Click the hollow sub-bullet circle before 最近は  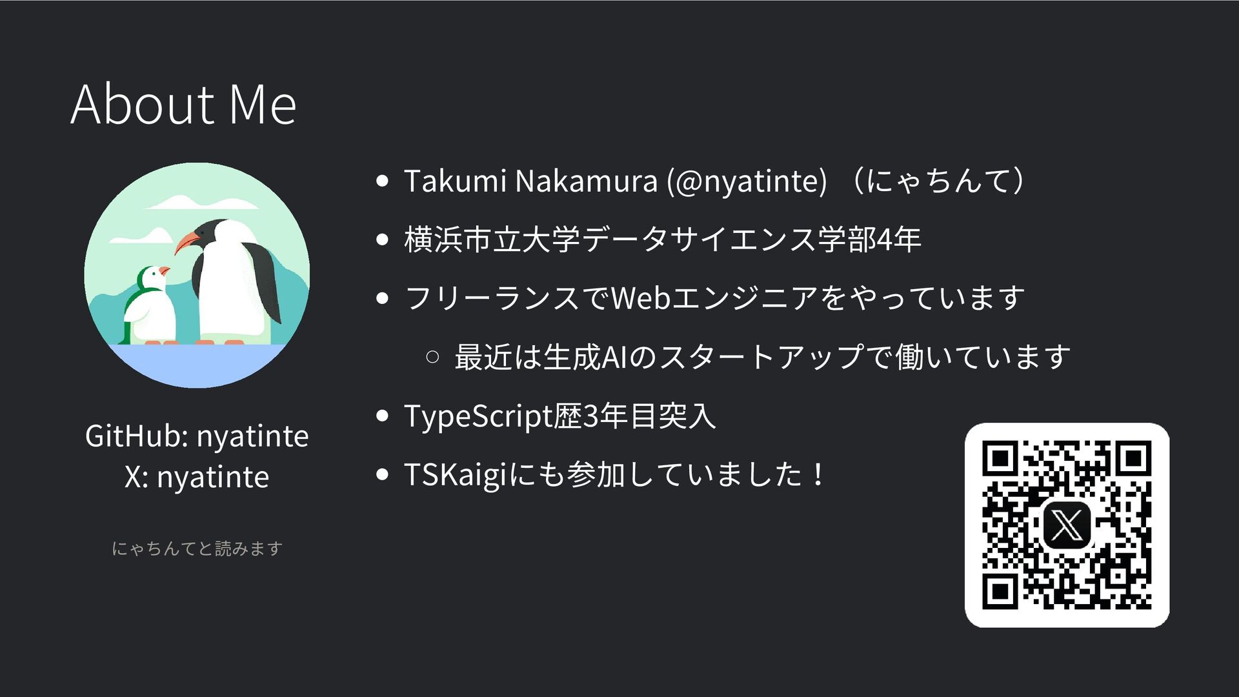click(x=433, y=357)
